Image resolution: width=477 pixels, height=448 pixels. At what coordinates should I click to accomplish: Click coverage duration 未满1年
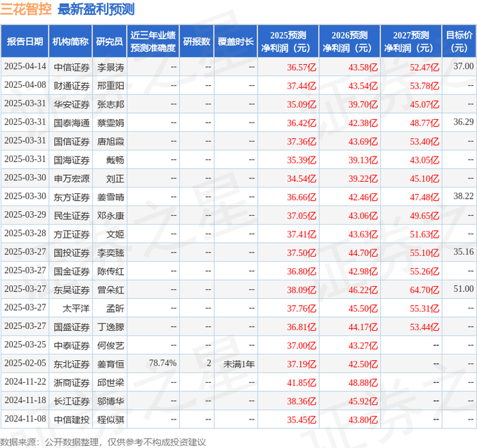point(238,364)
